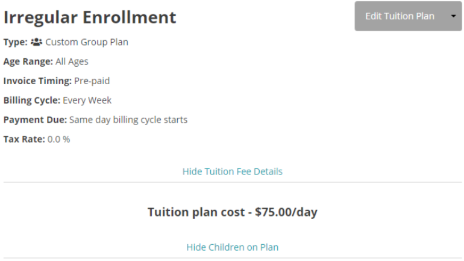The image size is (464, 261).
Task: Click the Pre-paid value text
Action: (x=92, y=81)
